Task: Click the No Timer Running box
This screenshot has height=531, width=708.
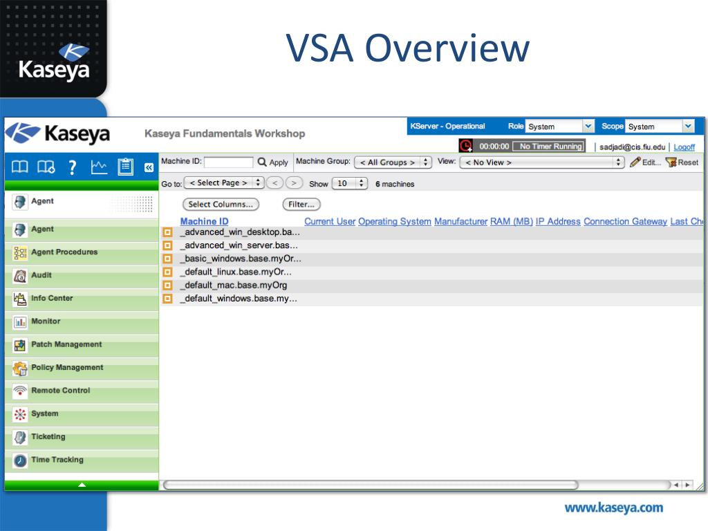Action: (x=549, y=147)
